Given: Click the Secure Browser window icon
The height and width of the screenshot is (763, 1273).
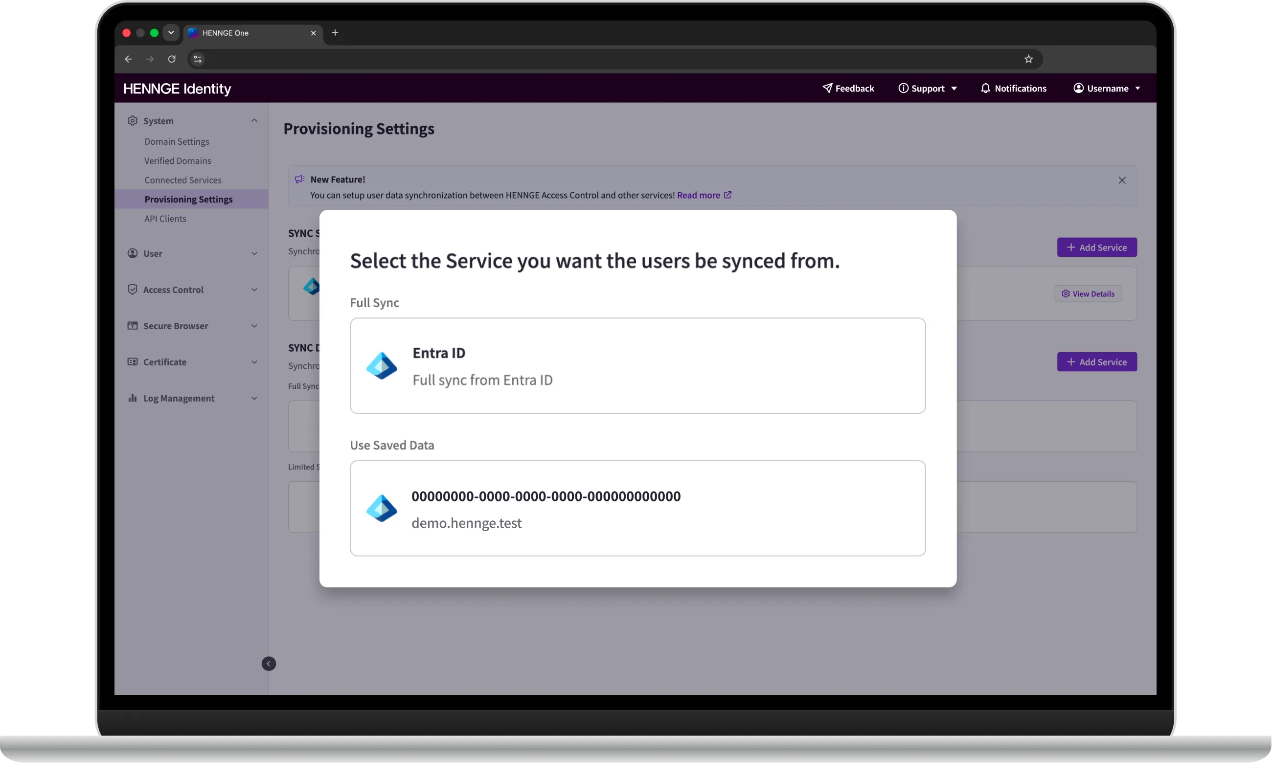Looking at the screenshot, I should pyautogui.click(x=133, y=326).
